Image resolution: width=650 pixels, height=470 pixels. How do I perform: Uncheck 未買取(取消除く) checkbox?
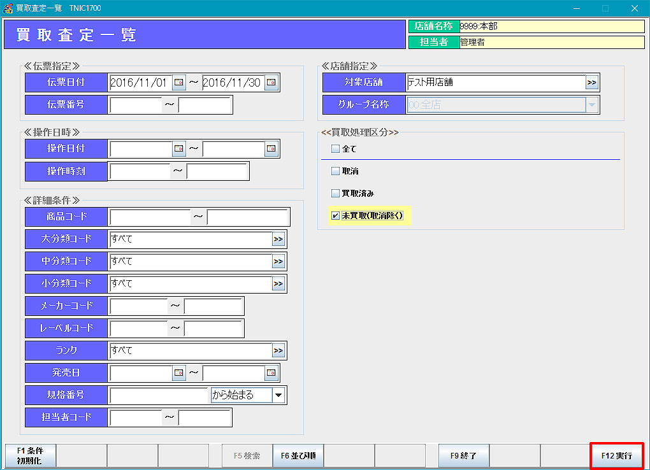point(336,216)
